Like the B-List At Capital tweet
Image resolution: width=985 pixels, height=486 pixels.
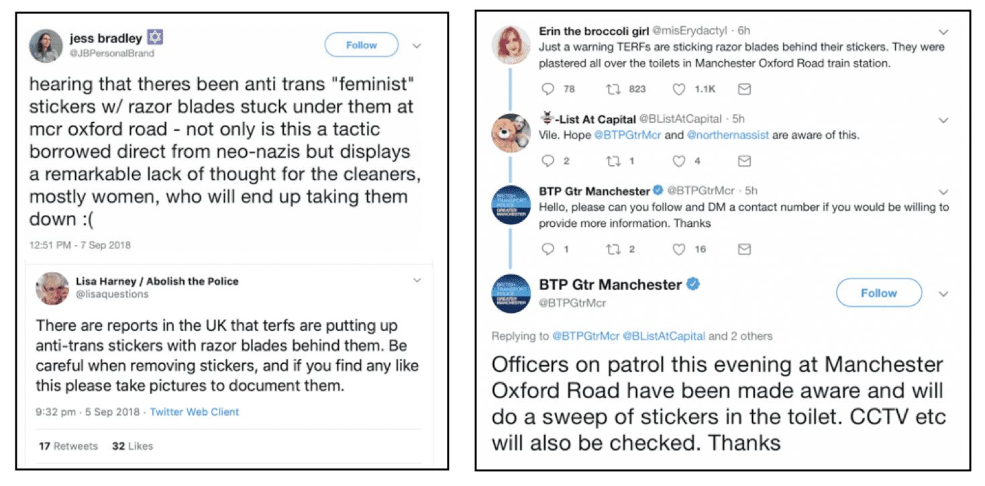679,161
